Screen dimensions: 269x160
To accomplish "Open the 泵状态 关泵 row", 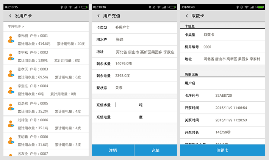I will (x=134, y=88).
